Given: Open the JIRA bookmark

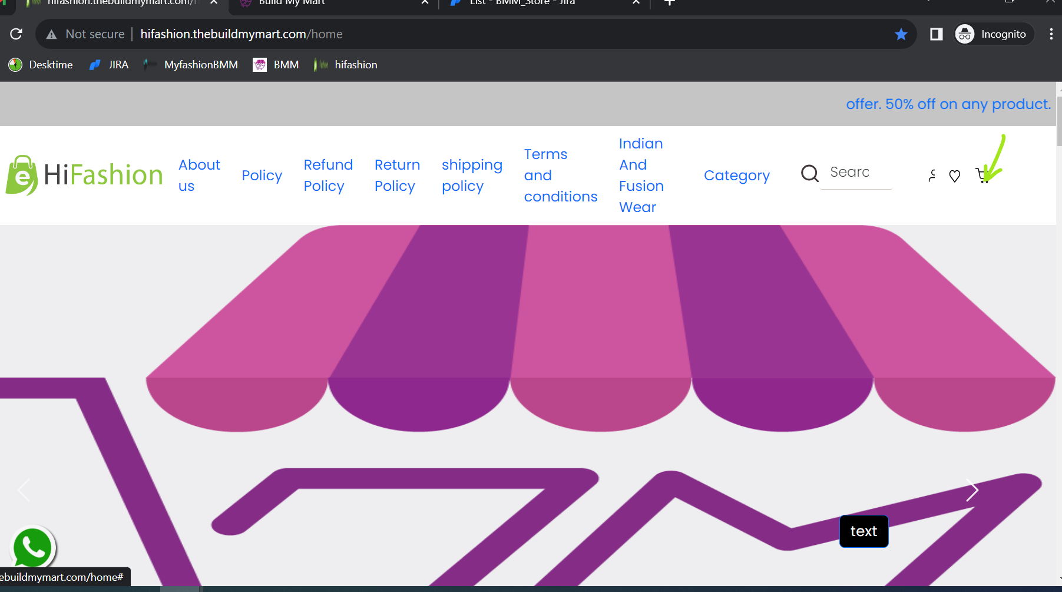Looking at the screenshot, I should 109,65.
